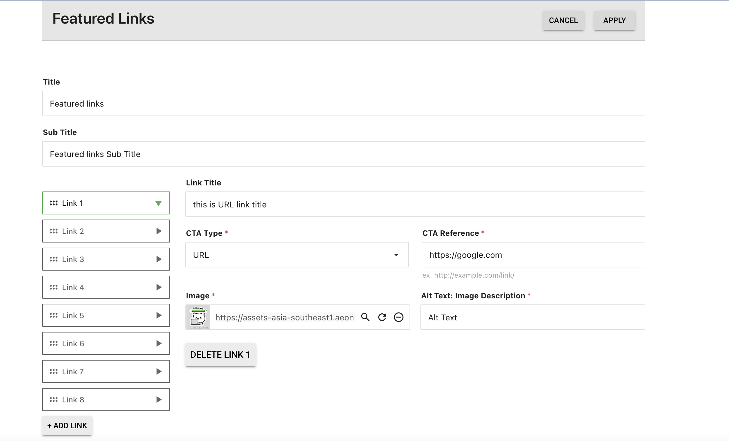Click the drag handle dots of Link 8
Image resolution: width=729 pixels, height=441 pixels.
coord(54,400)
